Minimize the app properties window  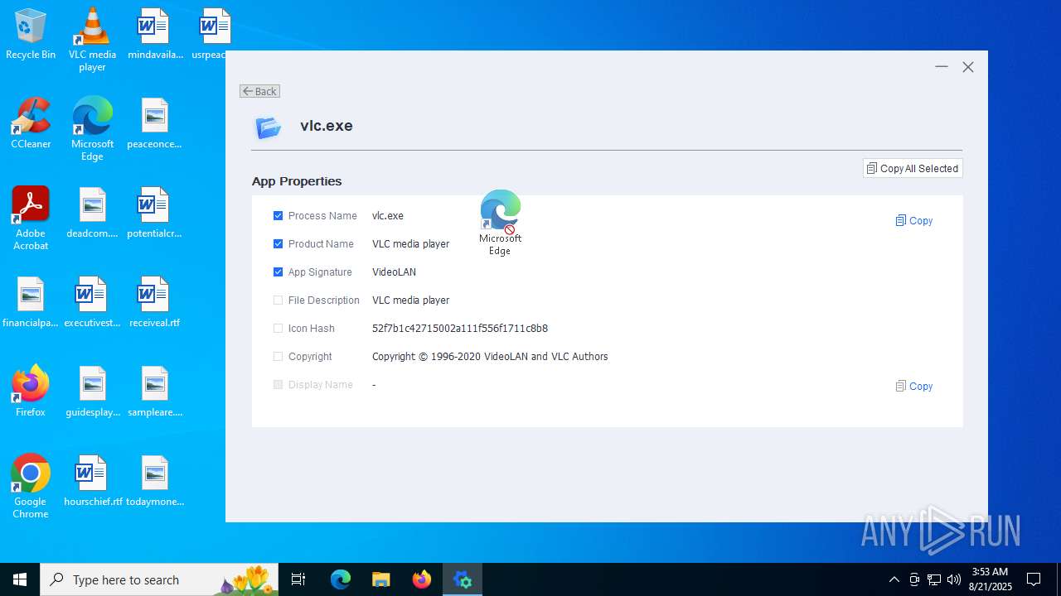[942, 67]
